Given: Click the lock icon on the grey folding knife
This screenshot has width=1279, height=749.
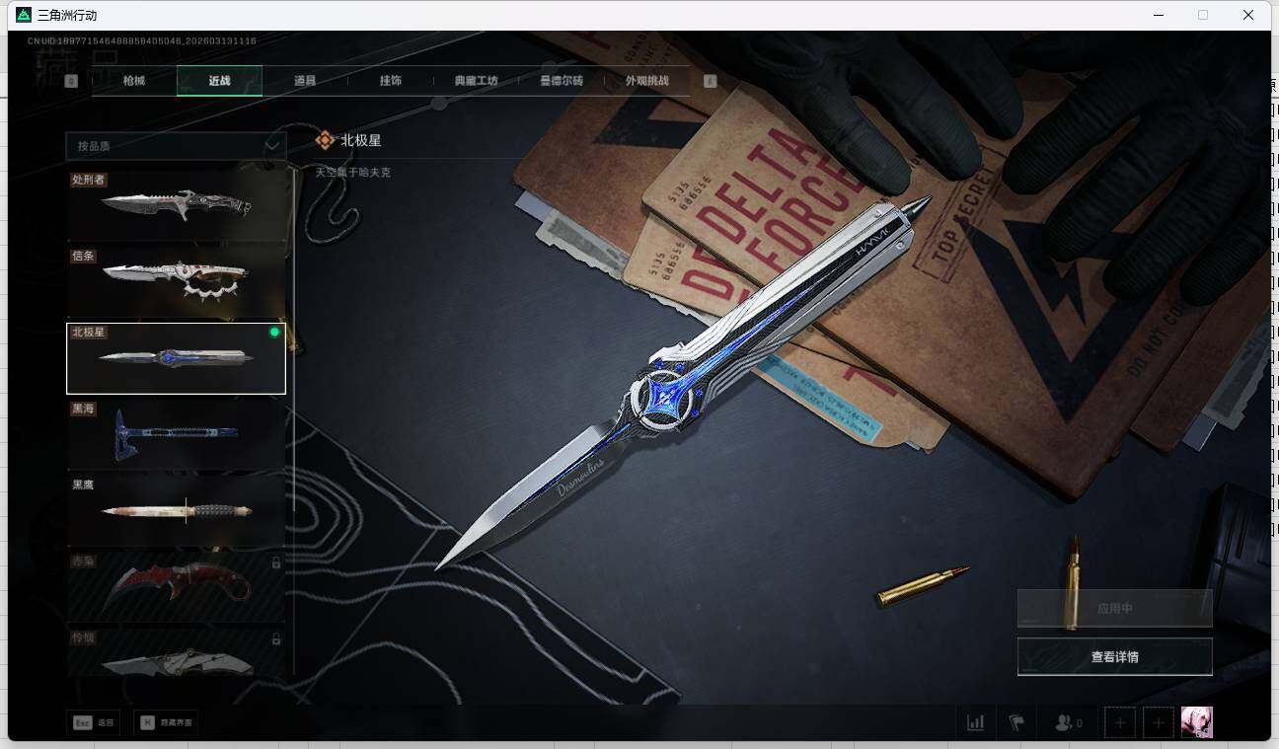Looking at the screenshot, I should pos(276,638).
